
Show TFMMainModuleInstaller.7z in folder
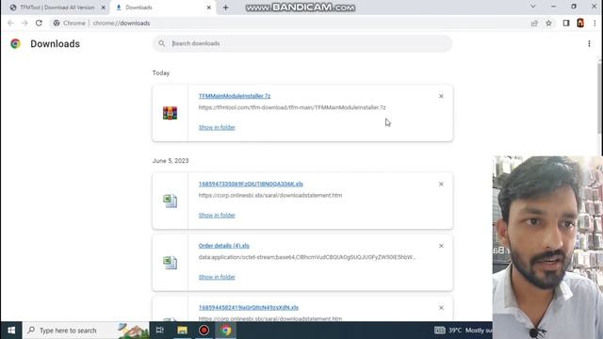[x=217, y=127]
